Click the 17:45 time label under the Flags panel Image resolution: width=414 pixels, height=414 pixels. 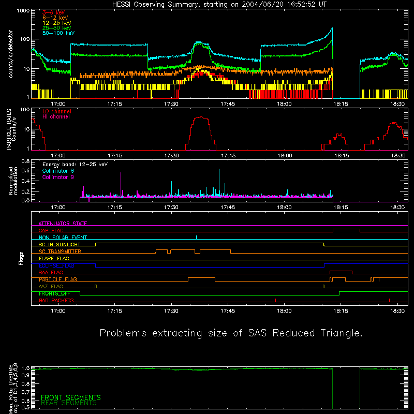[228, 311]
